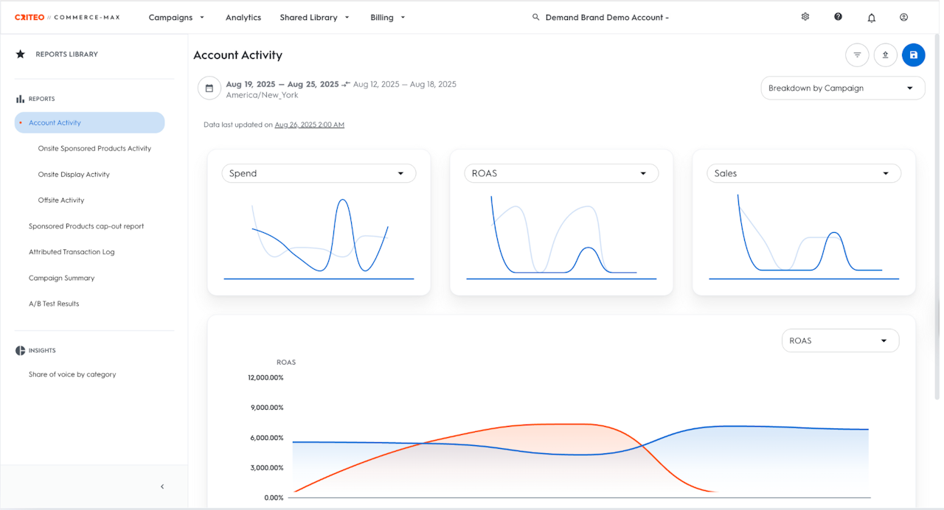Viewport: 944px width, 510px height.
Task: Collapse the left sidebar chevron
Action: pos(162,486)
